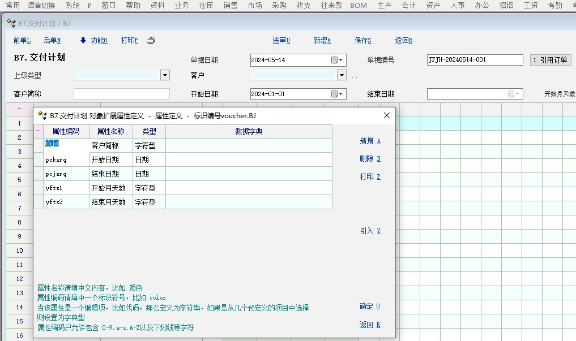Click 确定 O in the dialog
576x341 pixels.
coord(369,307)
